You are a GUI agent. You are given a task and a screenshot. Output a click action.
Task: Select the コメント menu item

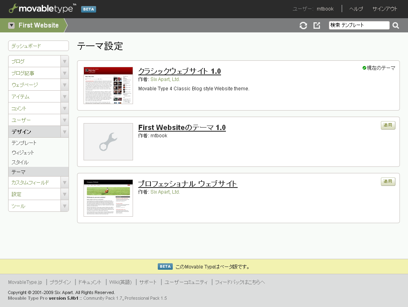coord(34,108)
